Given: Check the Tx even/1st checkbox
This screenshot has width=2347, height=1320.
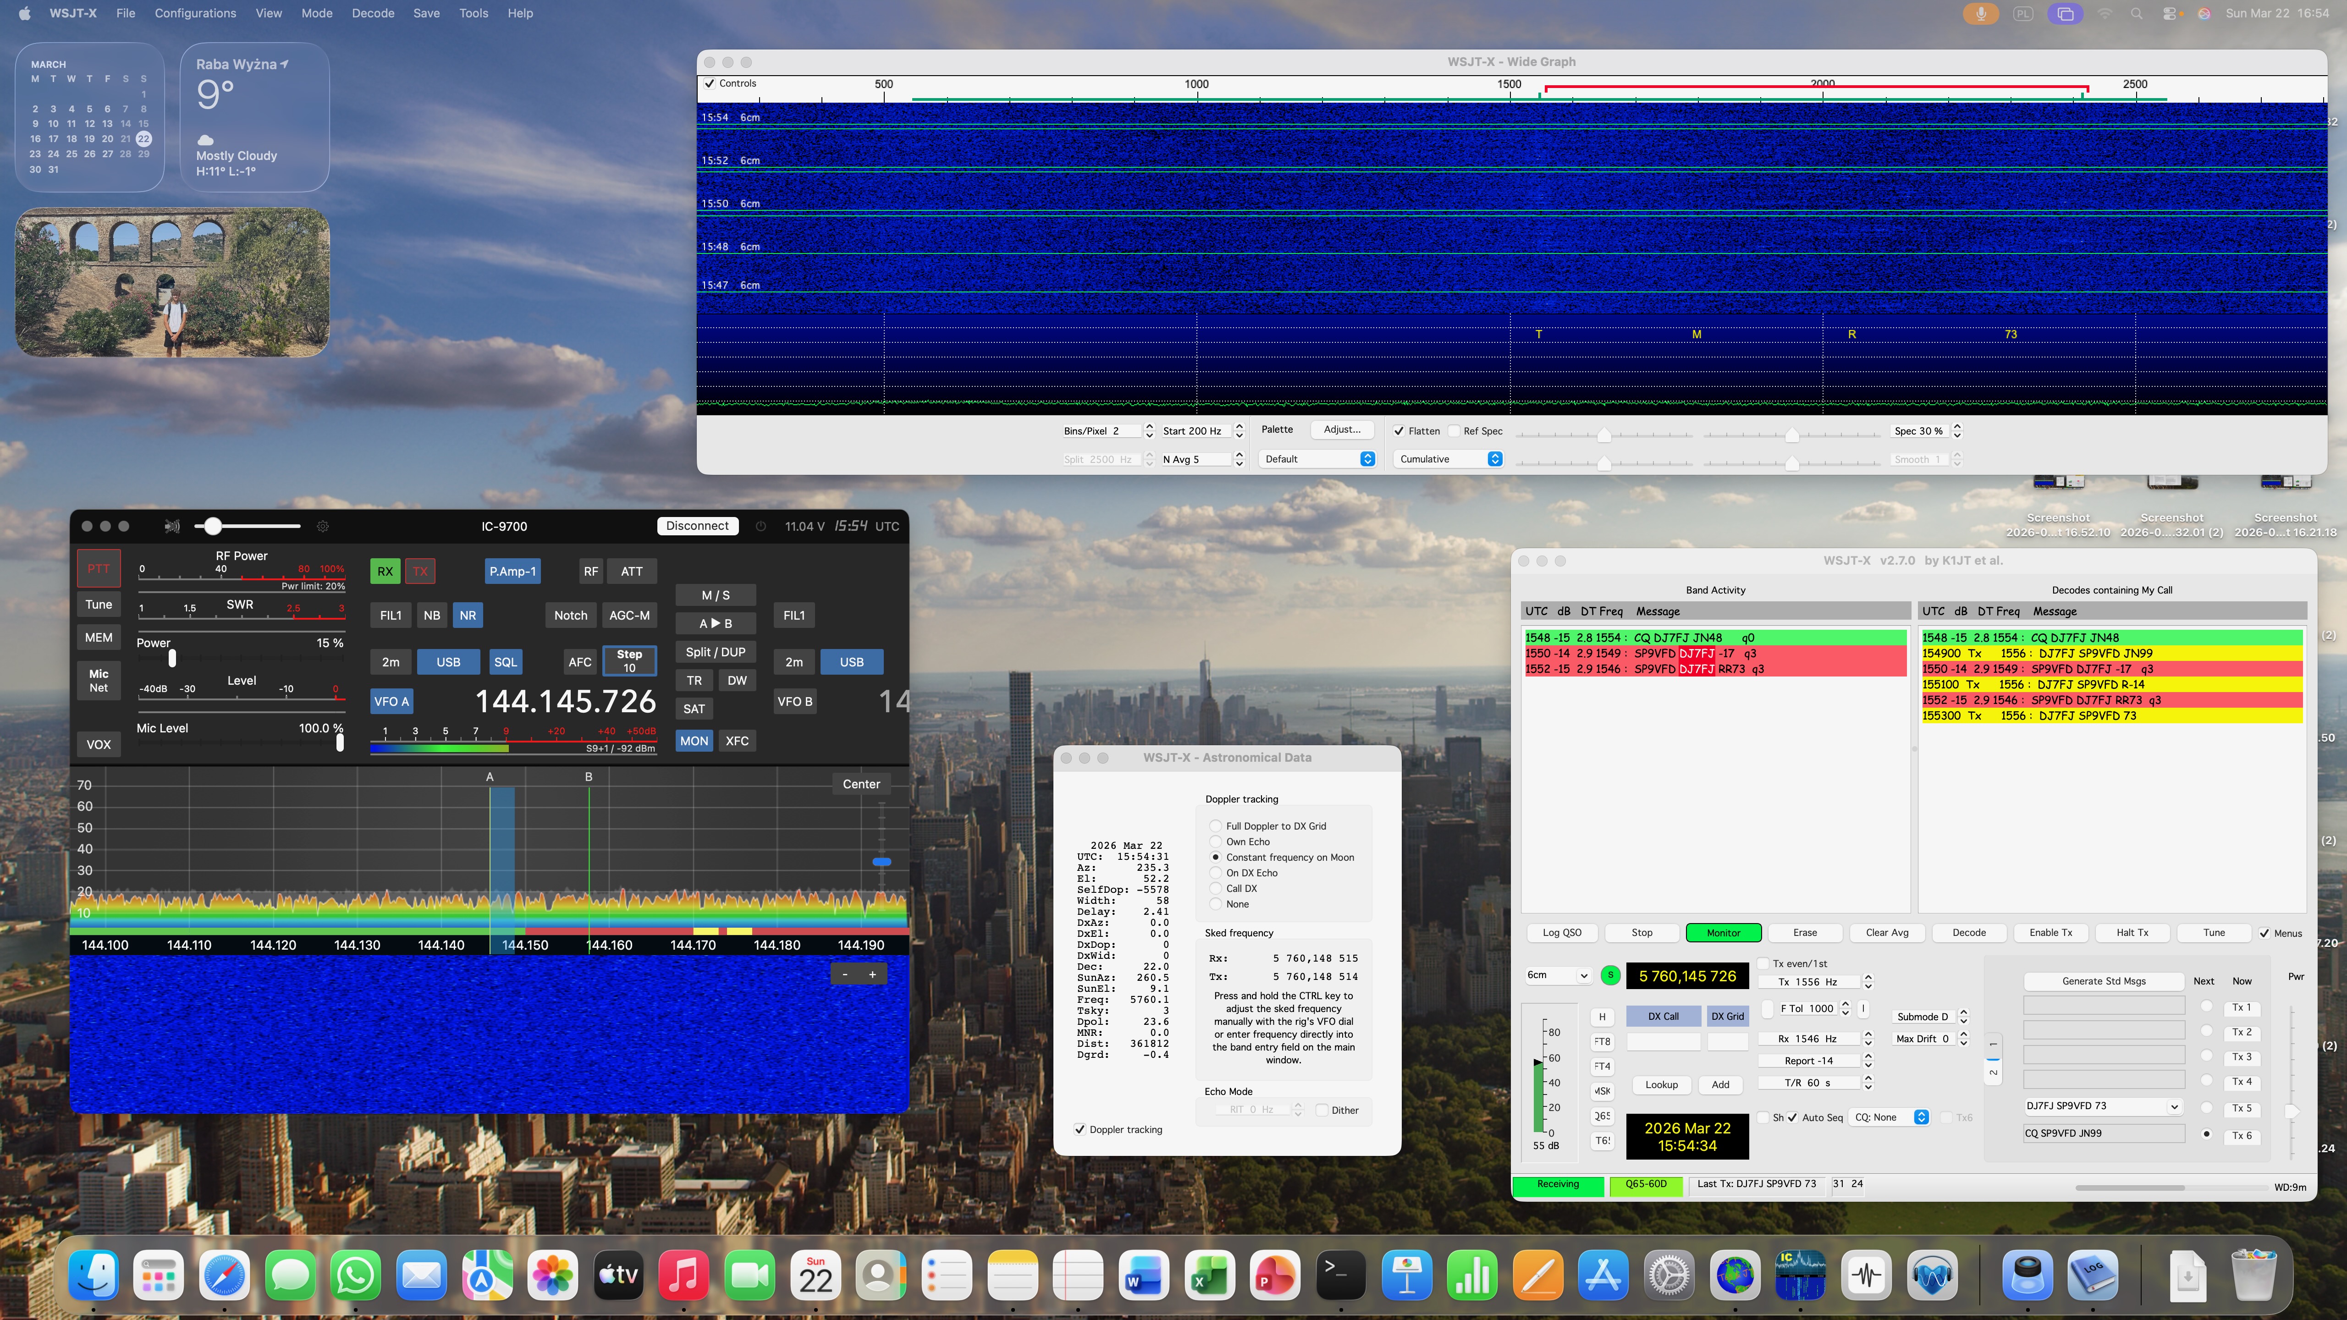Looking at the screenshot, I should [1763, 963].
